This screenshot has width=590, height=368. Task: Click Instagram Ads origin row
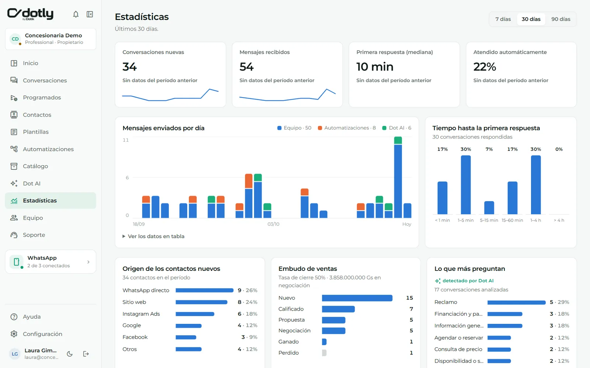[190, 314]
